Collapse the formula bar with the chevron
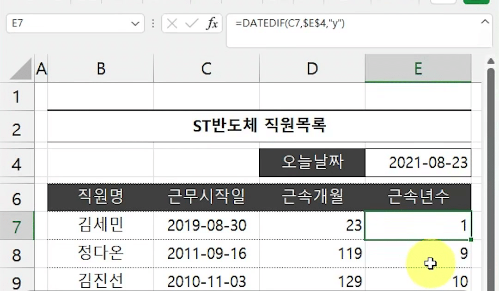 pos(485,22)
